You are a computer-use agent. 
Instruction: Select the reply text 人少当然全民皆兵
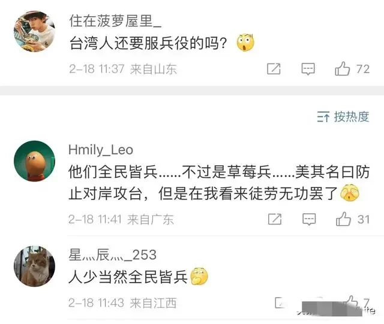click(x=128, y=277)
